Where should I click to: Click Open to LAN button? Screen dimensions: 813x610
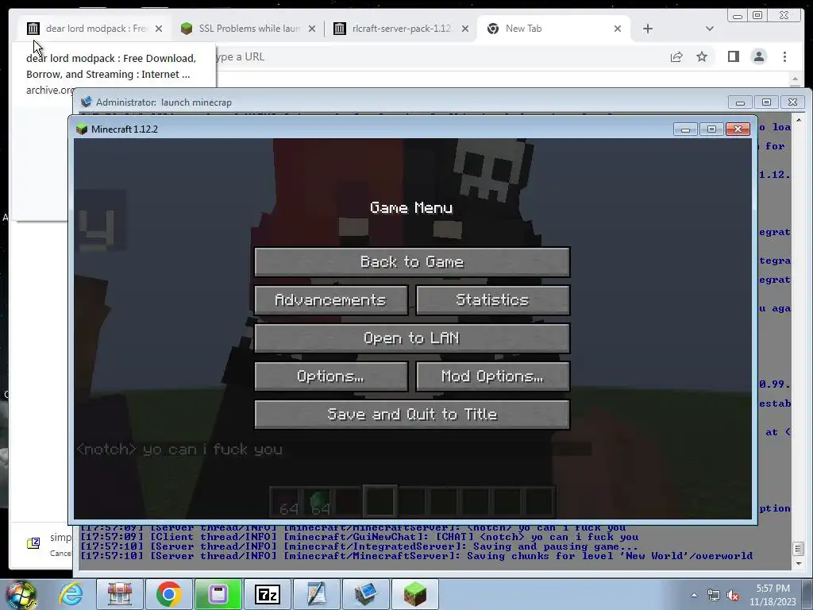[x=412, y=338]
